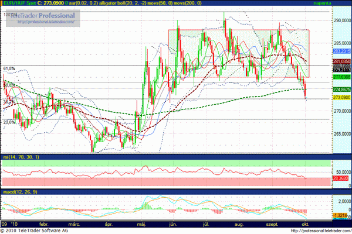The image size is (352, 234).
Task: Select the dark red 281,0350 price tag
Action: coord(341,61)
